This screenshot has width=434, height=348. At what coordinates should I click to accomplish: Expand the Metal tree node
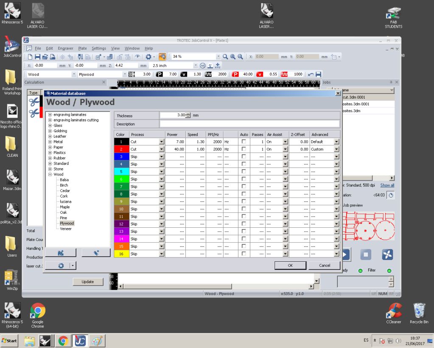pos(50,141)
